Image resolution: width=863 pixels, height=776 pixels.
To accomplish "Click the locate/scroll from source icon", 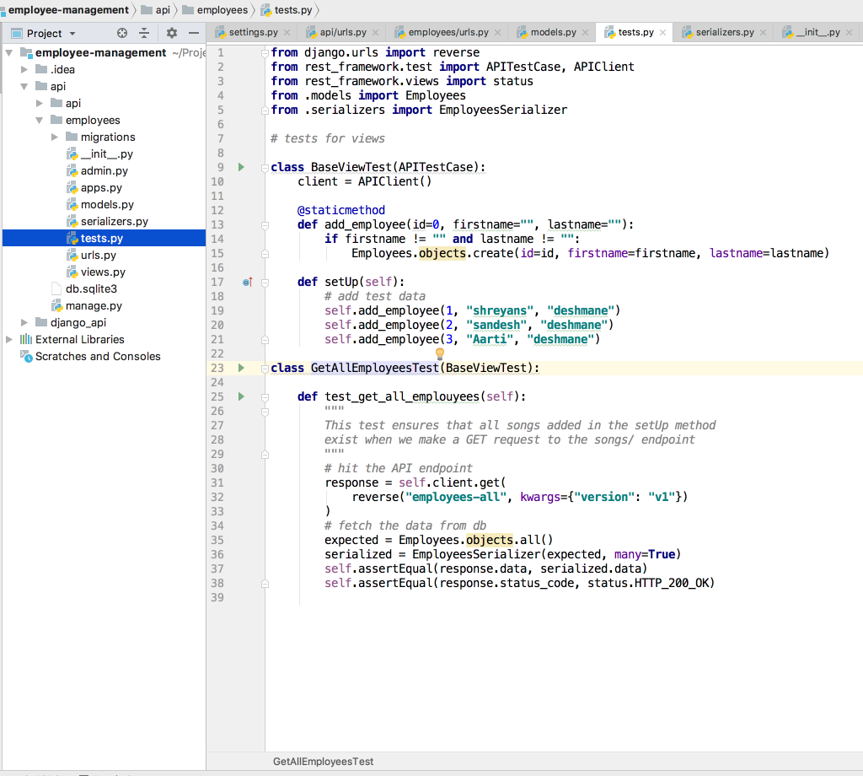I will (x=122, y=33).
